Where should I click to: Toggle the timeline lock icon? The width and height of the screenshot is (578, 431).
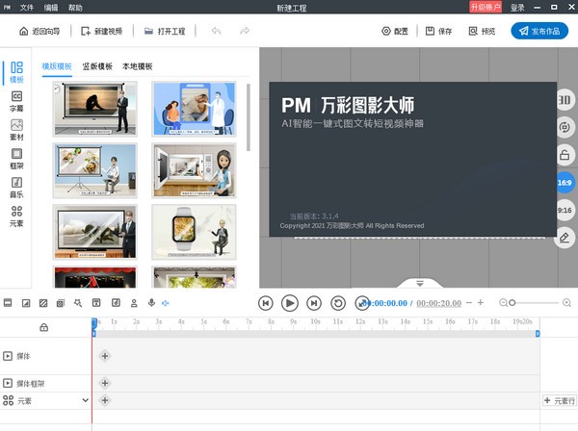pyautogui.click(x=43, y=327)
